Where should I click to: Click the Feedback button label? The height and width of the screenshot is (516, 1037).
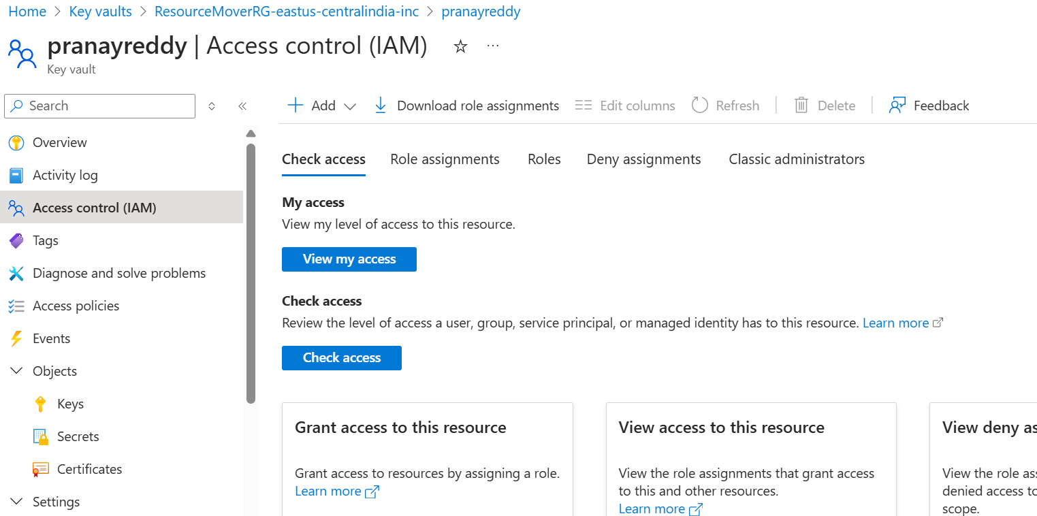[941, 106]
